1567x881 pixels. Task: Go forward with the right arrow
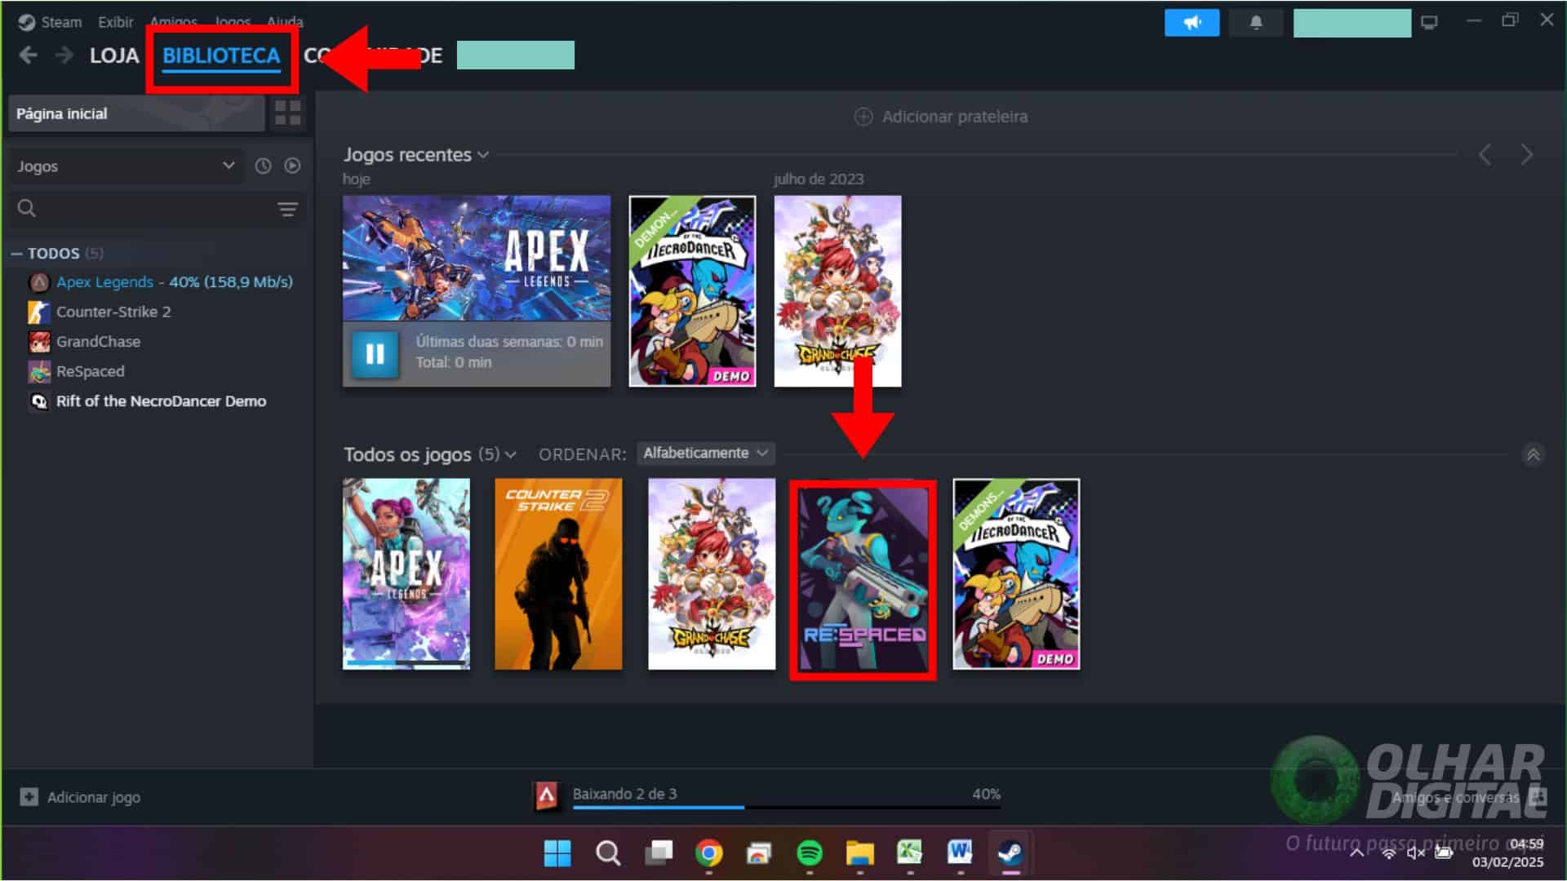click(x=64, y=55)
